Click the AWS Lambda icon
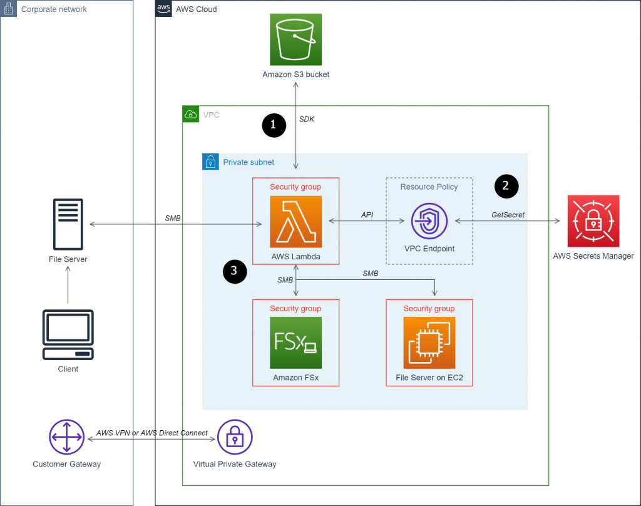 tap(295, 222)
